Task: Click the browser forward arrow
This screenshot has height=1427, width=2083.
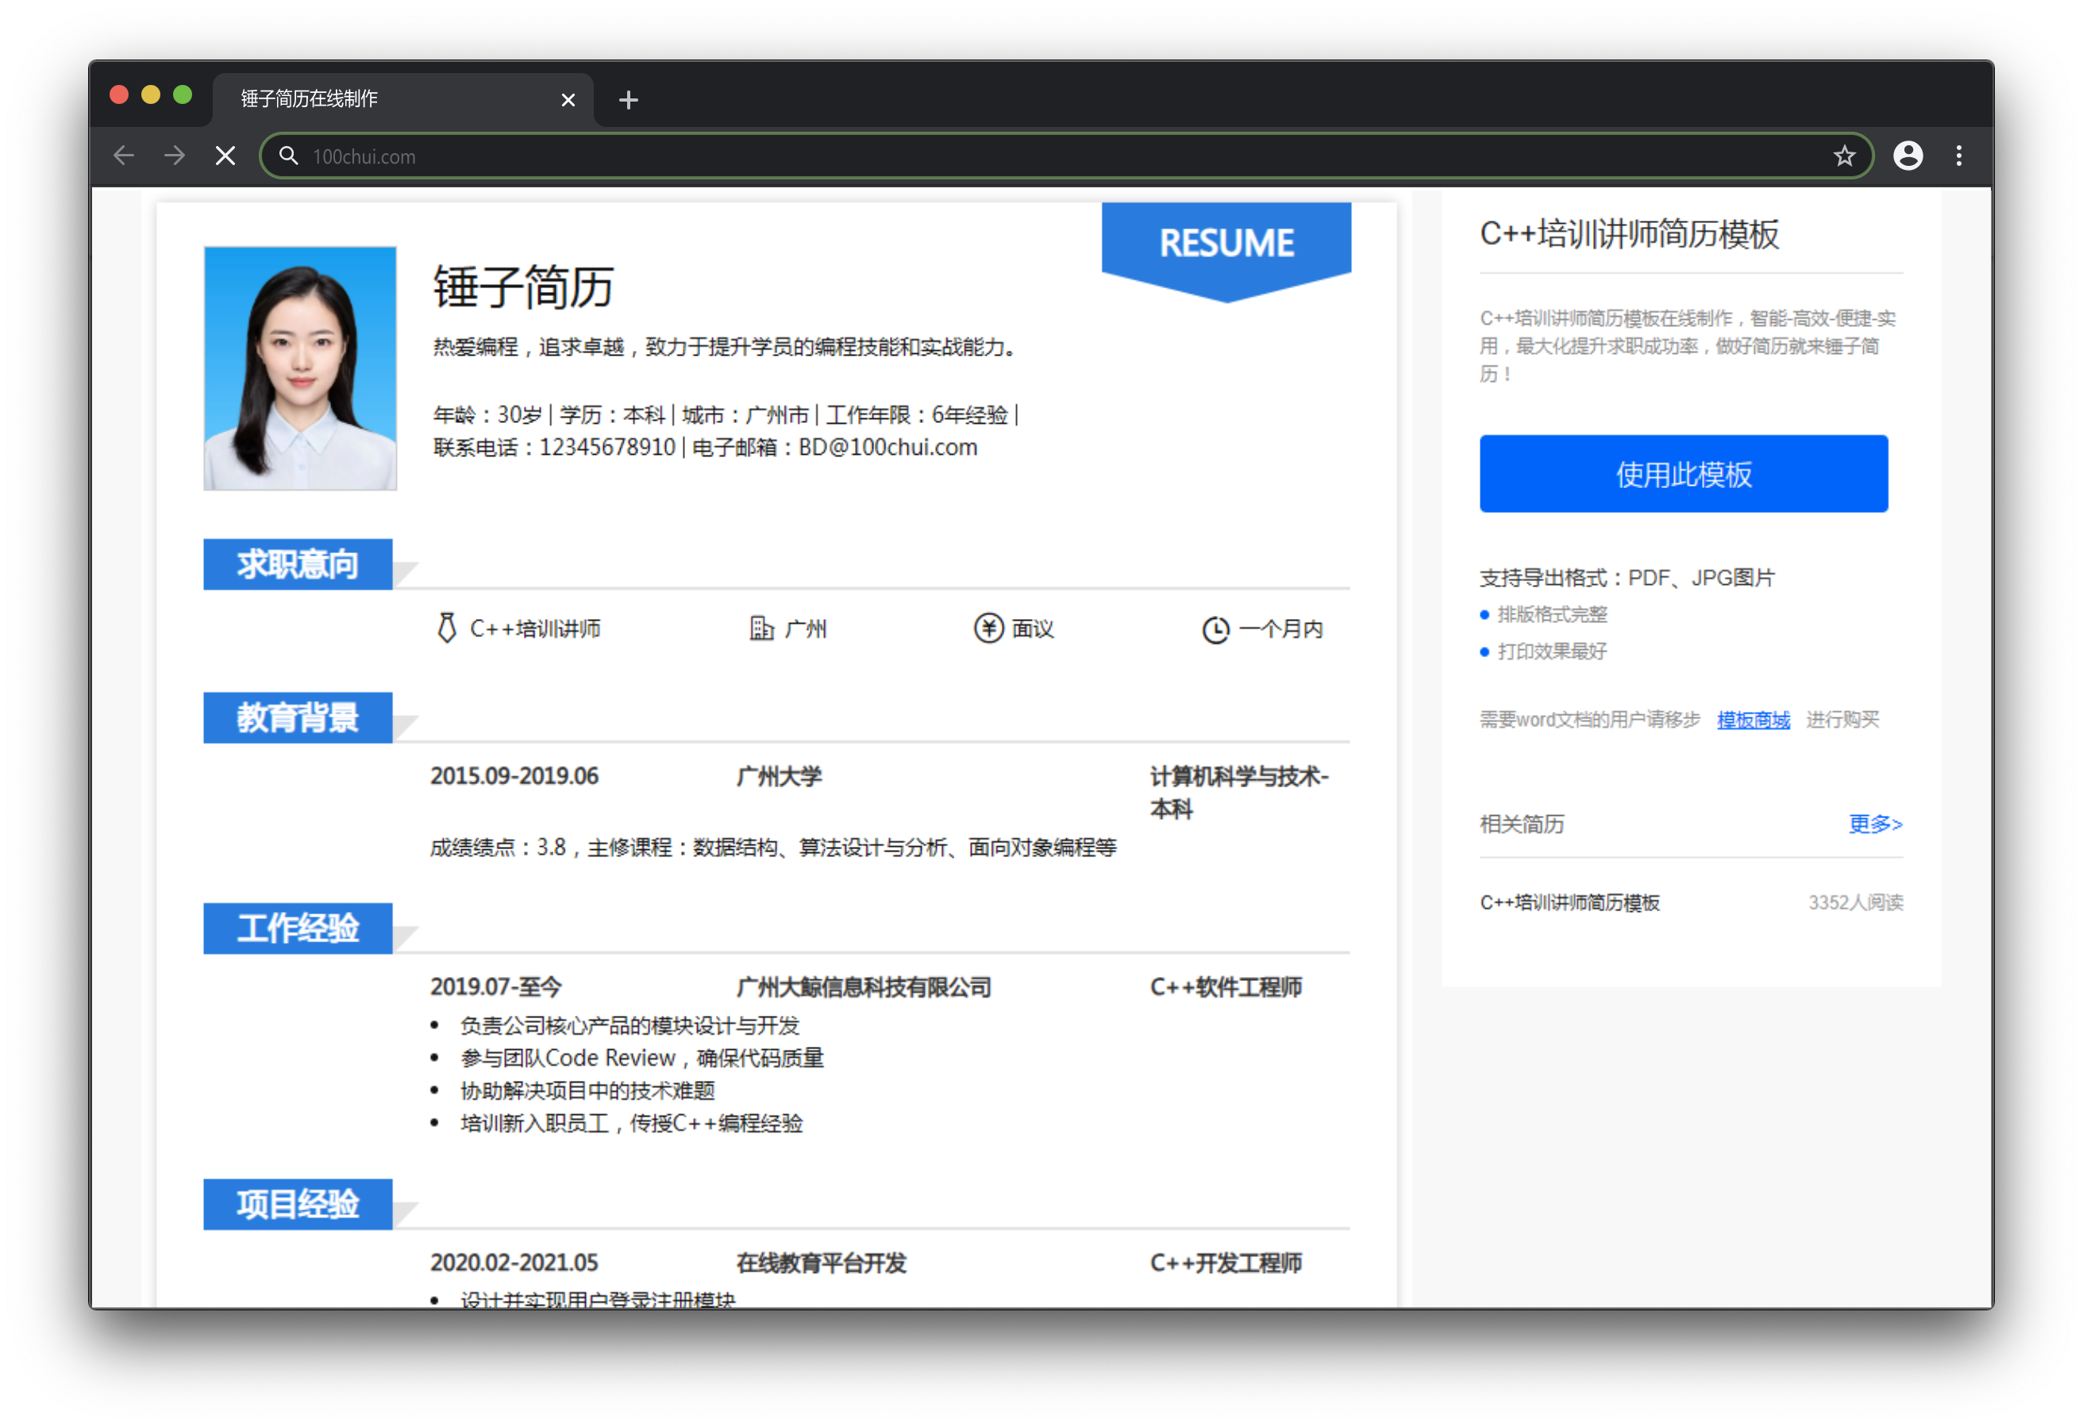Action: 175,156
